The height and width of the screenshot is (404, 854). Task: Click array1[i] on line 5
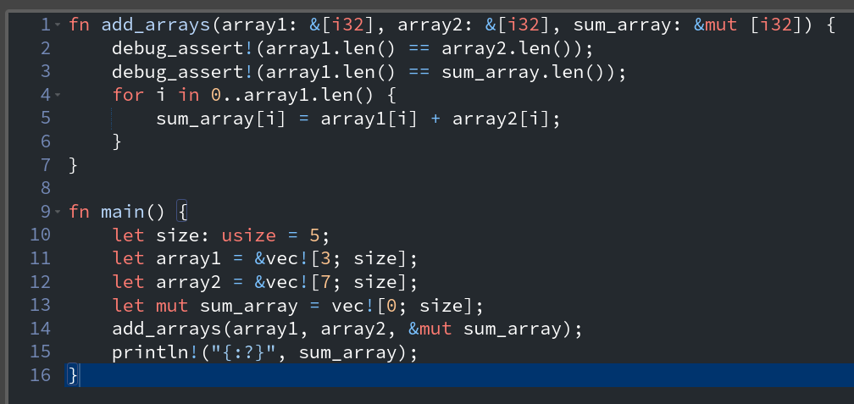369,119
